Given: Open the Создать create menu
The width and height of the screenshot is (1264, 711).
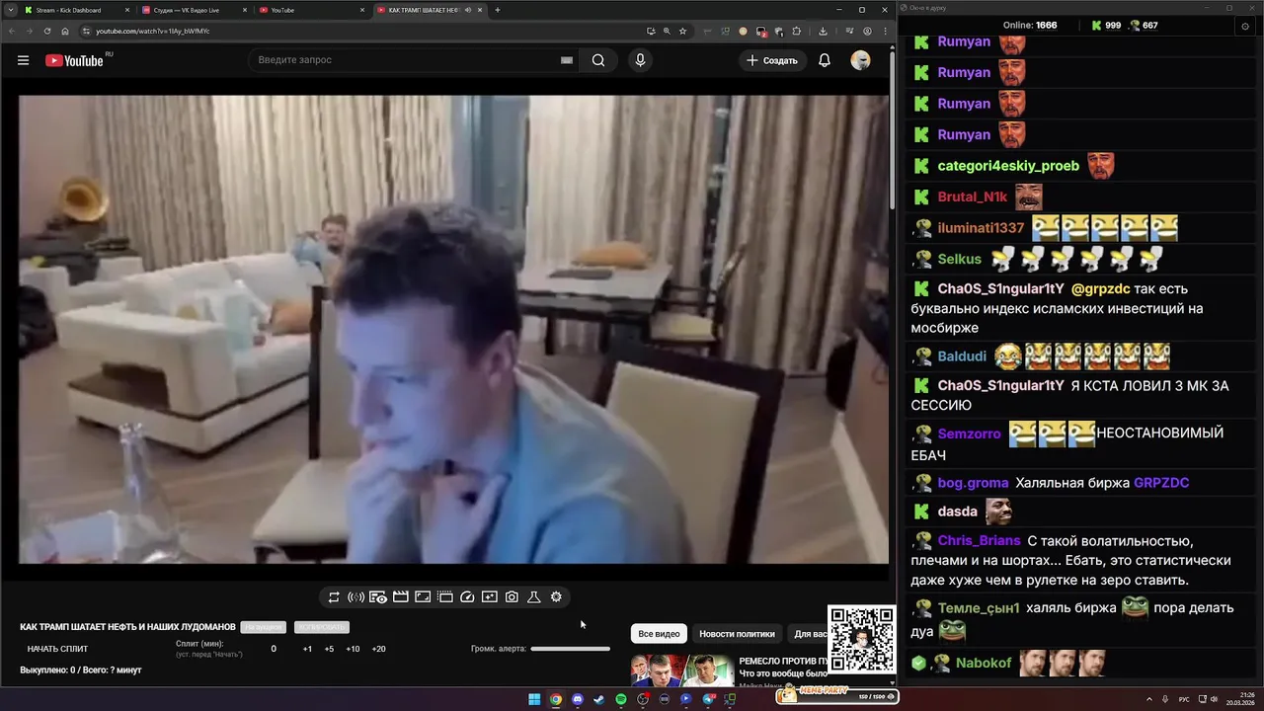Looking at the screenshot, I should pos(771,60).
